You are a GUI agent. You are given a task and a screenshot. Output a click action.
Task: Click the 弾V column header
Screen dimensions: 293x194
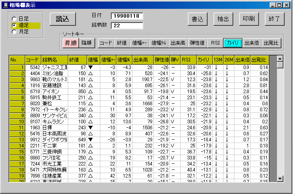pyautogui.click(x=175, y=60)
